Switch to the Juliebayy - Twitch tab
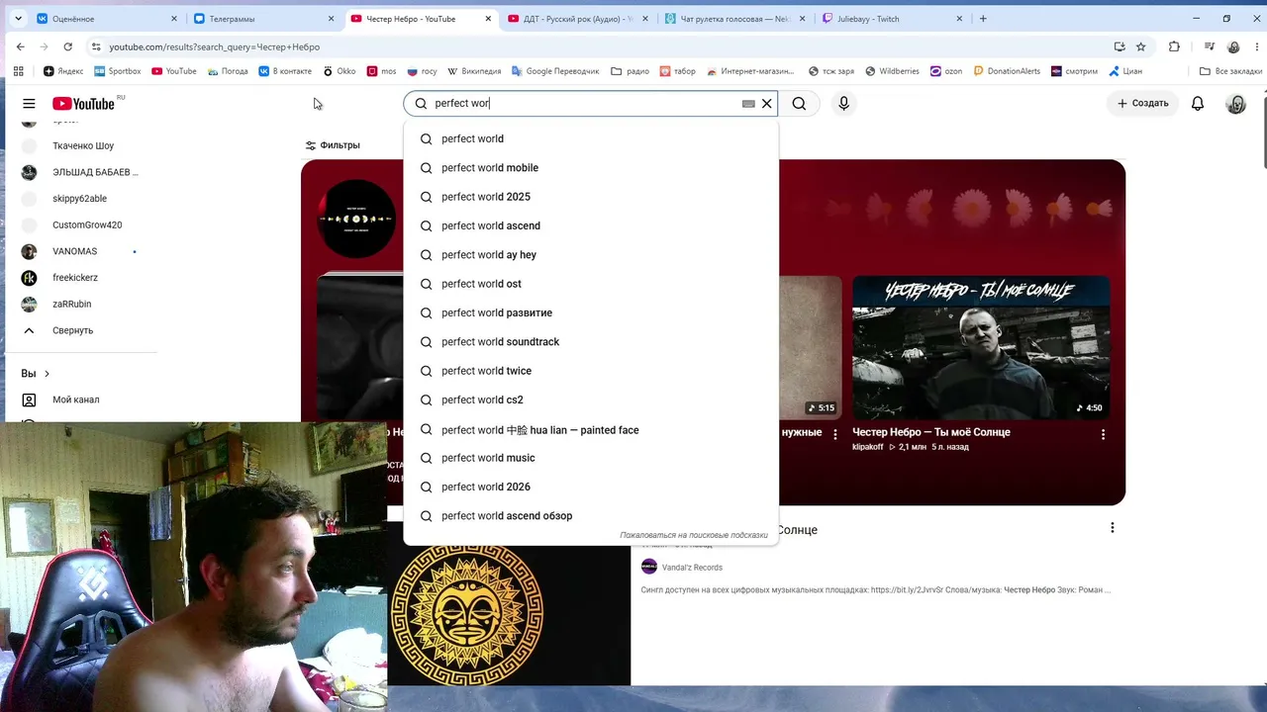Screen dimensions: 1267x712 (894, 19)
